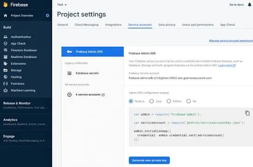The width and height of the screenshot is (253, 167).
Task: Select Firebase Admin SDK panel item
Action: click(x=93, y=52)
